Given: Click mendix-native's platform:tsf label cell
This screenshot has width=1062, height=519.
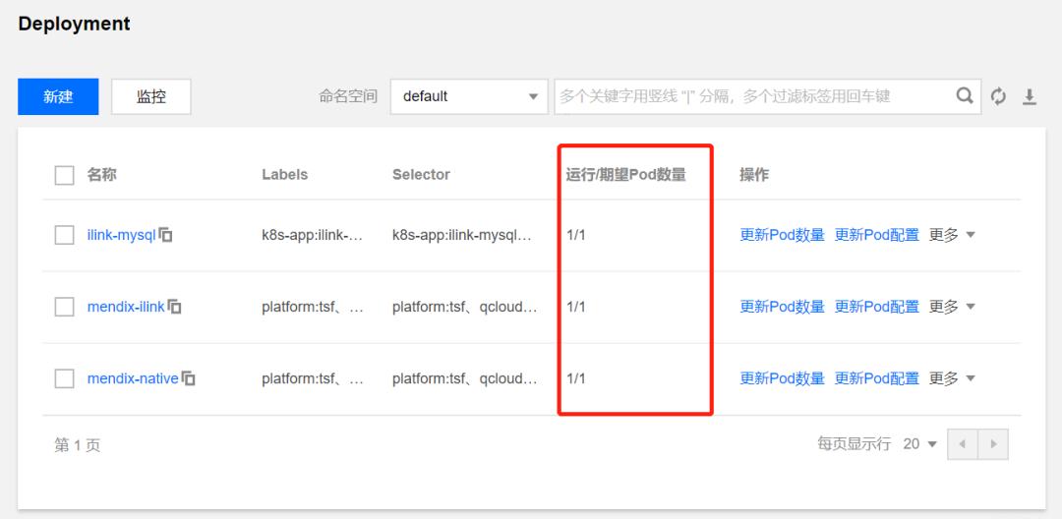Looking at the screenshot, I should coord(313,379).
